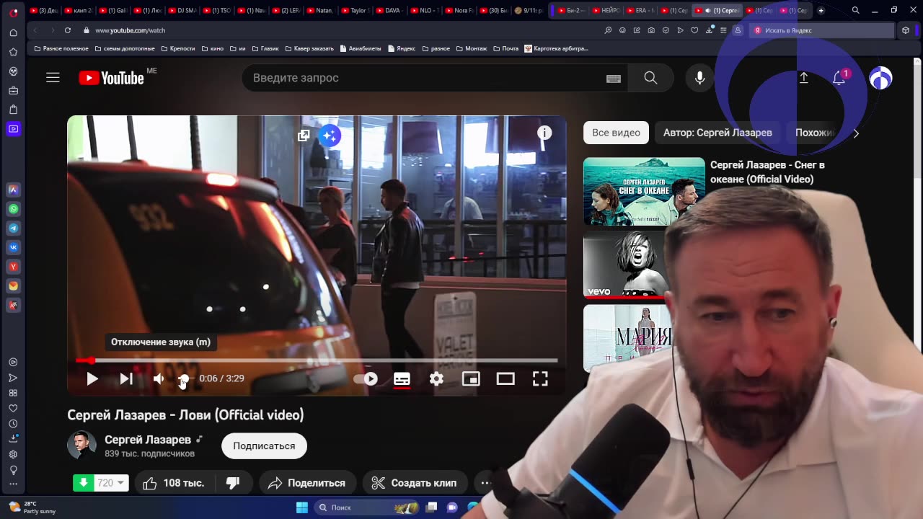Open the sidebar history clock icon

tap(13, 424)
